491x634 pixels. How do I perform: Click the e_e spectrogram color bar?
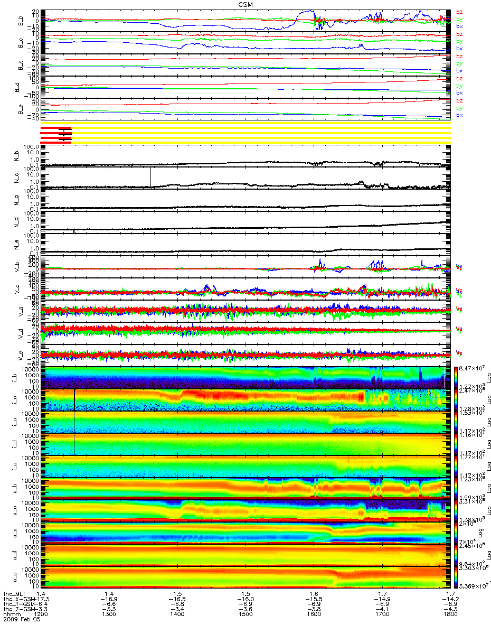coord(456,576)
